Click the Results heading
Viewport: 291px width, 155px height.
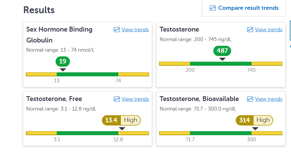pyautogui.click(x=39, y=10)
